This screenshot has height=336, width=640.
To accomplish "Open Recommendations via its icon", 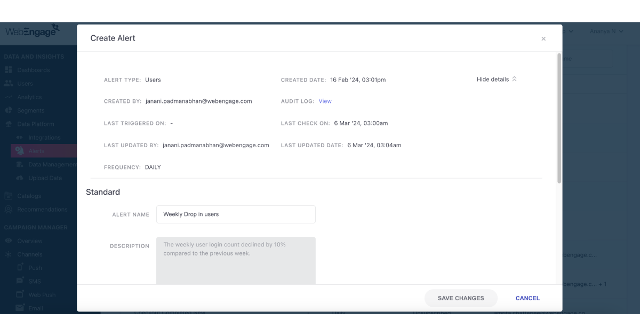I will tap(9, 209).
